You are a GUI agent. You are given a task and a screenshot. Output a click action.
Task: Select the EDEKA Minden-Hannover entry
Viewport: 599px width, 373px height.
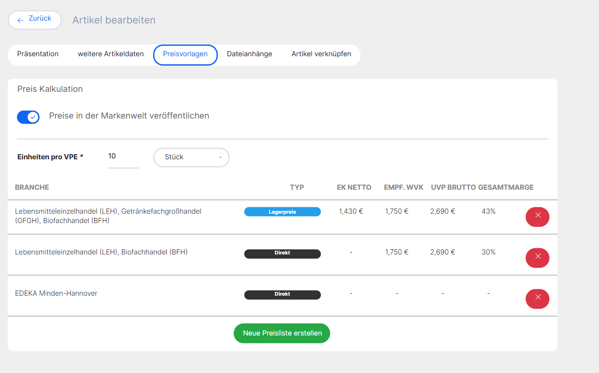tap(56, 293)
